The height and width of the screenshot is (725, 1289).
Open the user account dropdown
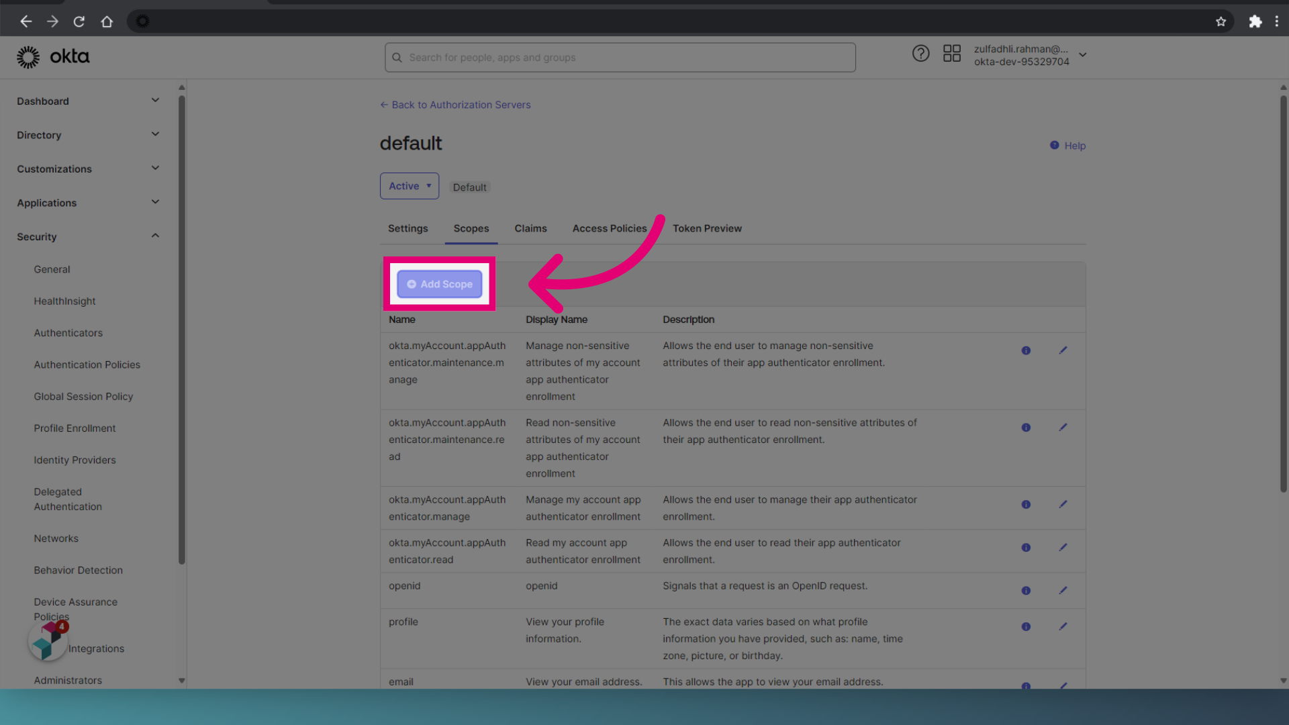(1030, 55)
